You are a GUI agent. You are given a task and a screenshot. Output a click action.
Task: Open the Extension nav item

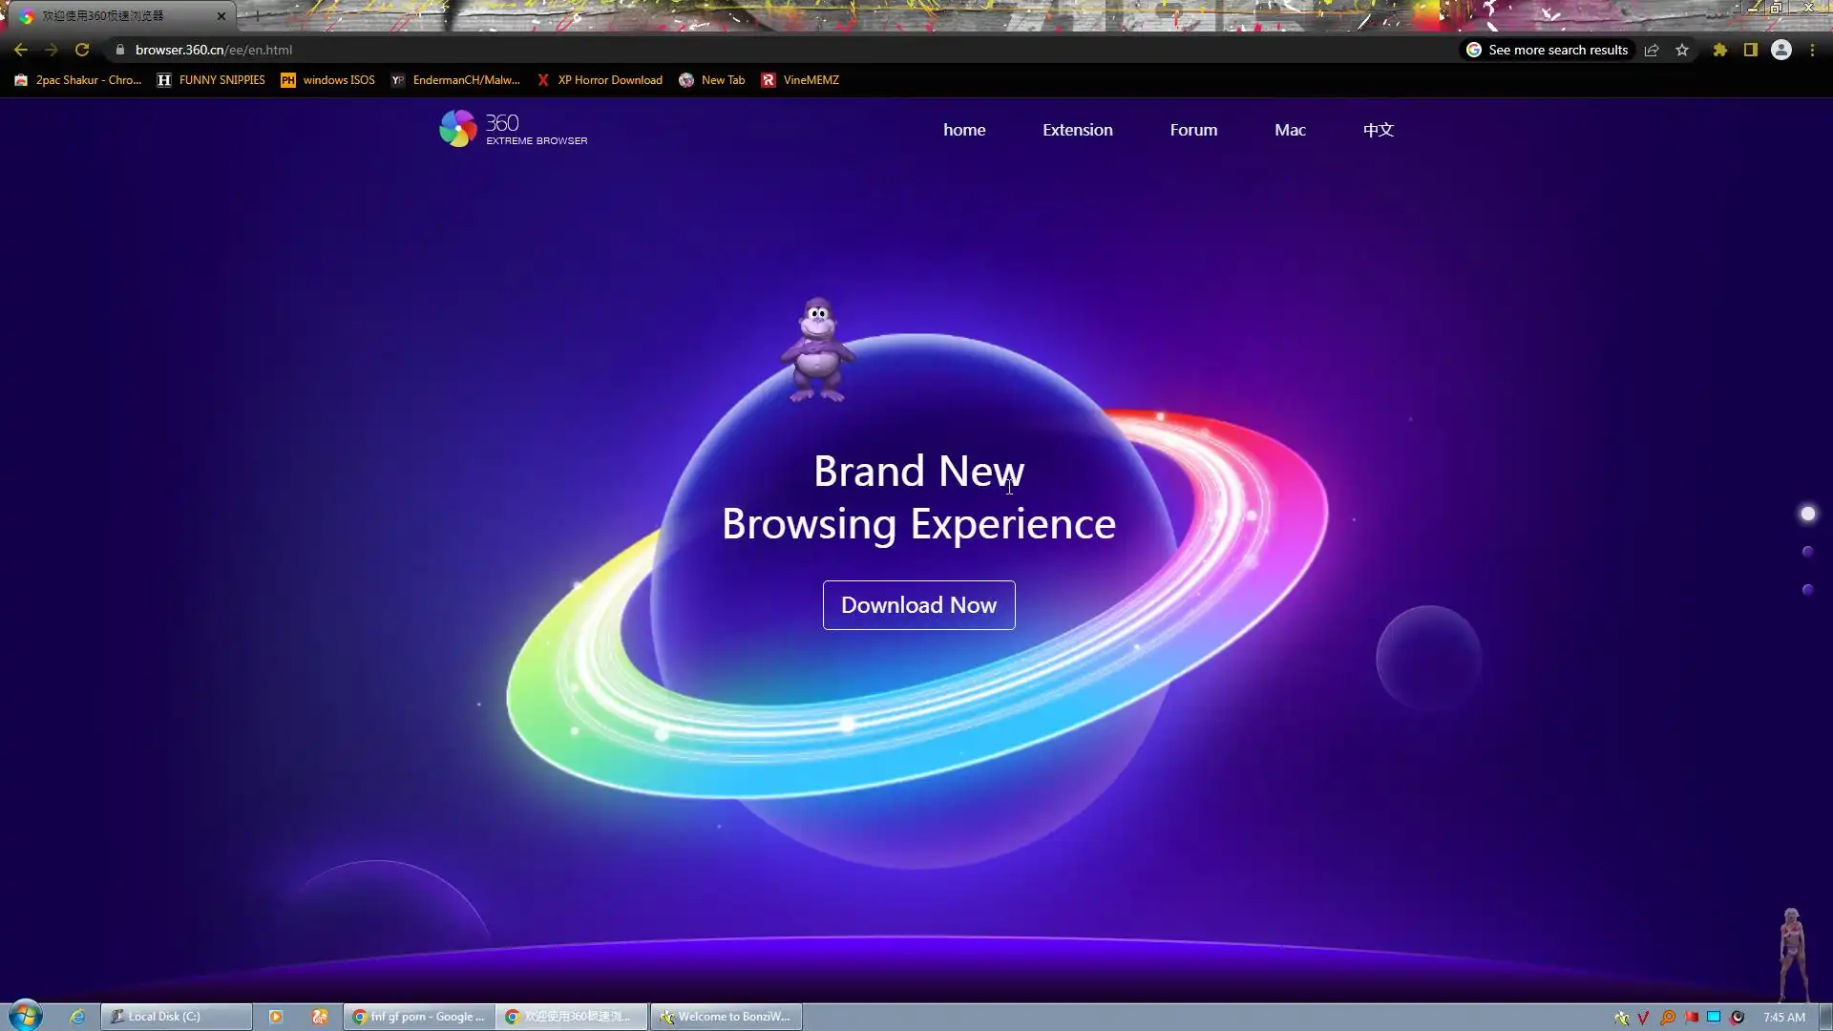pyautogui.click(x=1077, y=130)
